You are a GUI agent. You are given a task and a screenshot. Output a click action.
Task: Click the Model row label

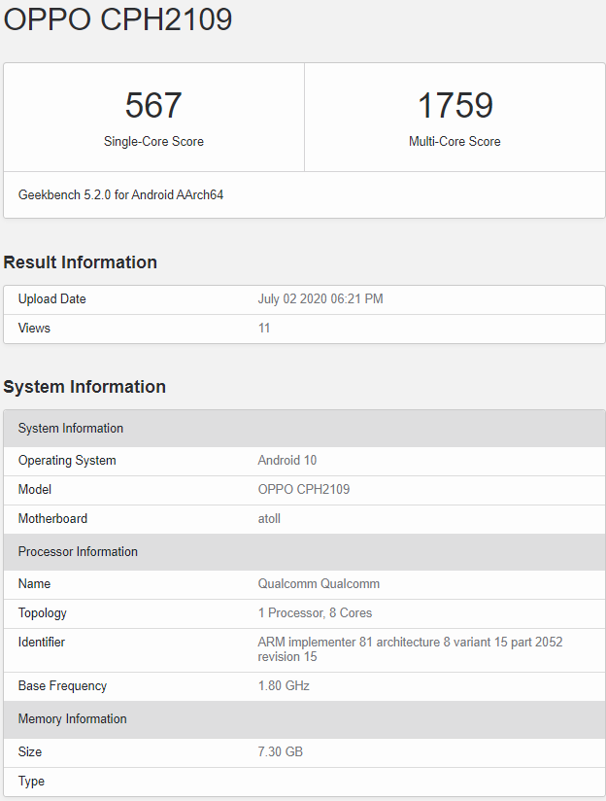pos(35,489)
